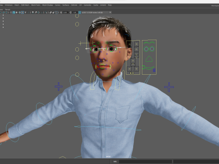Select the green smile mouth control curve
Screen dimensions: 219x164
tap(149, 68)
